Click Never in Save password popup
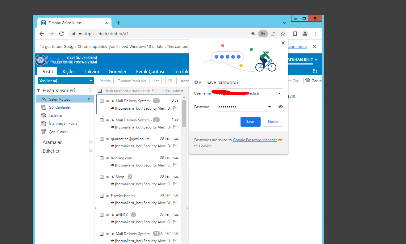406x244 pixels. pos(273,122)
